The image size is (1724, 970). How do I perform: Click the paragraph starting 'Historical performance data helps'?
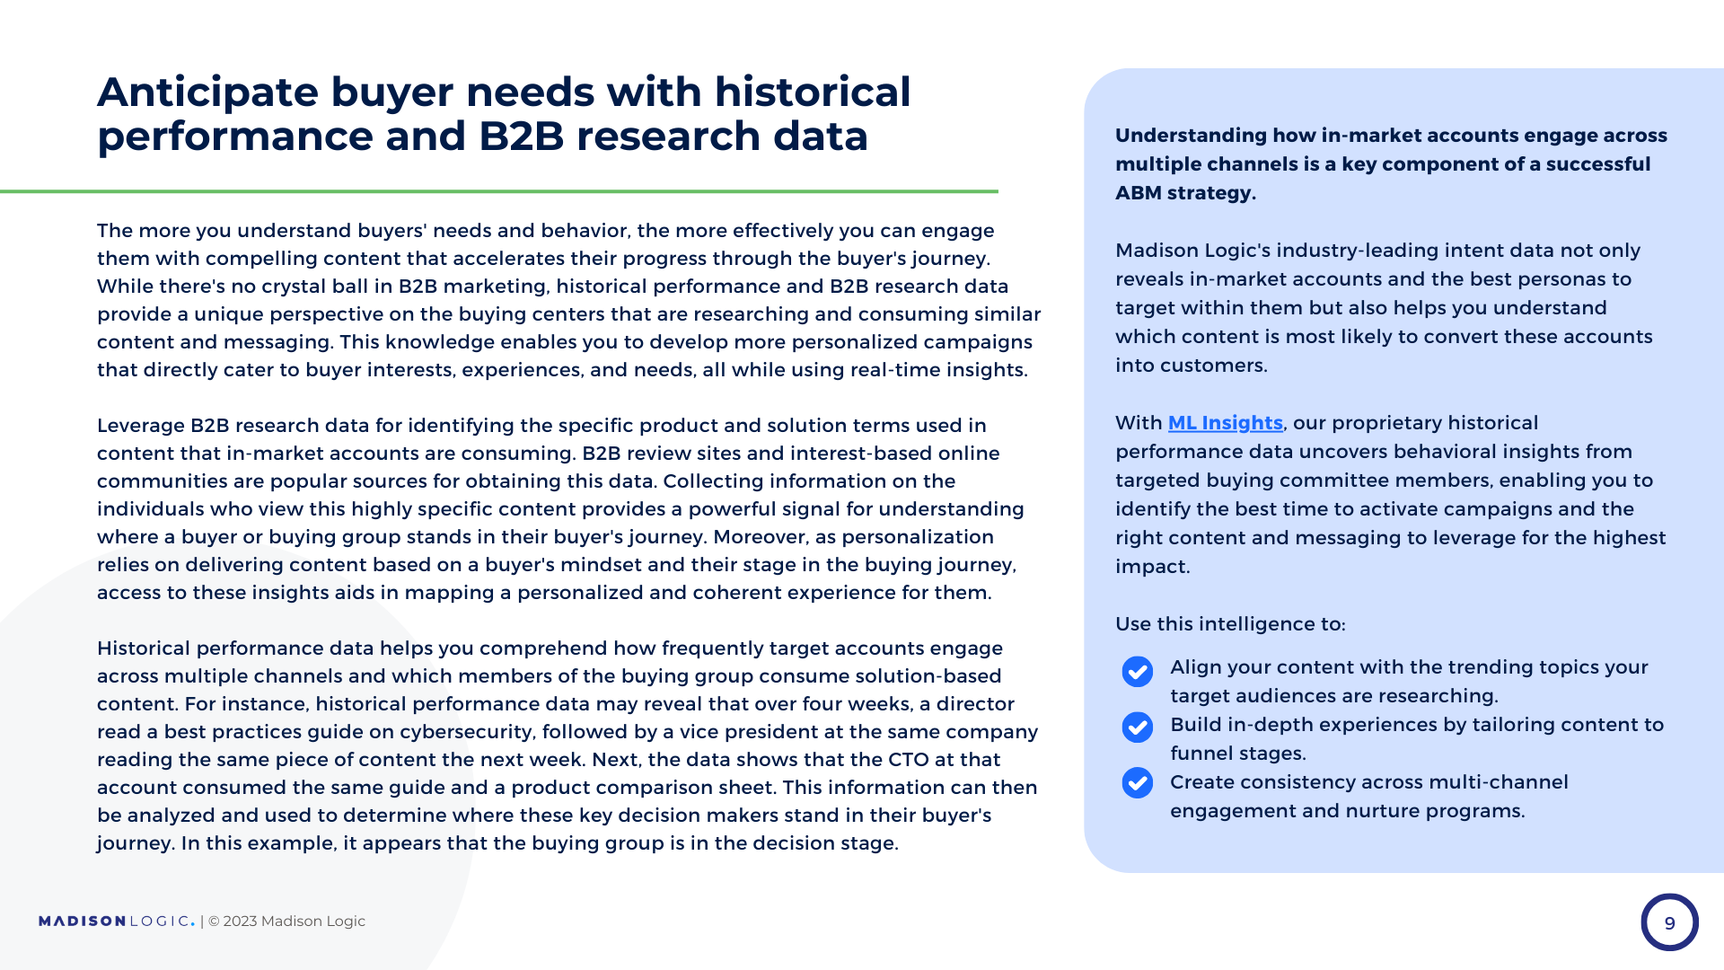pos(566,745)
